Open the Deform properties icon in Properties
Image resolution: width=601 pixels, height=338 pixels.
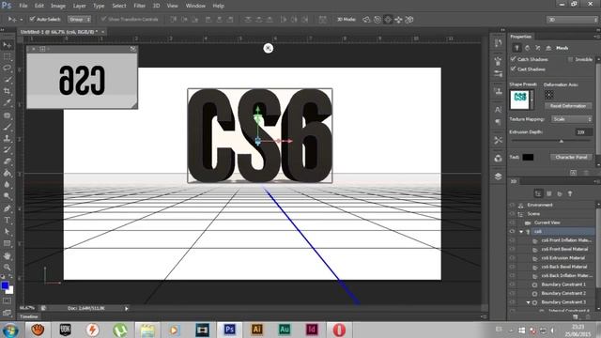coord(528,48)
